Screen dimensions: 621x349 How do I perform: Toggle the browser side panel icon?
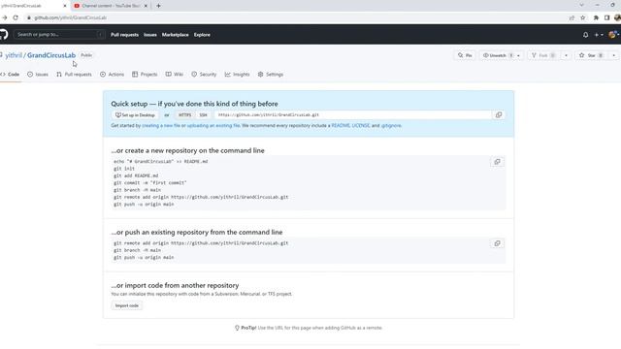coord(606,17)
